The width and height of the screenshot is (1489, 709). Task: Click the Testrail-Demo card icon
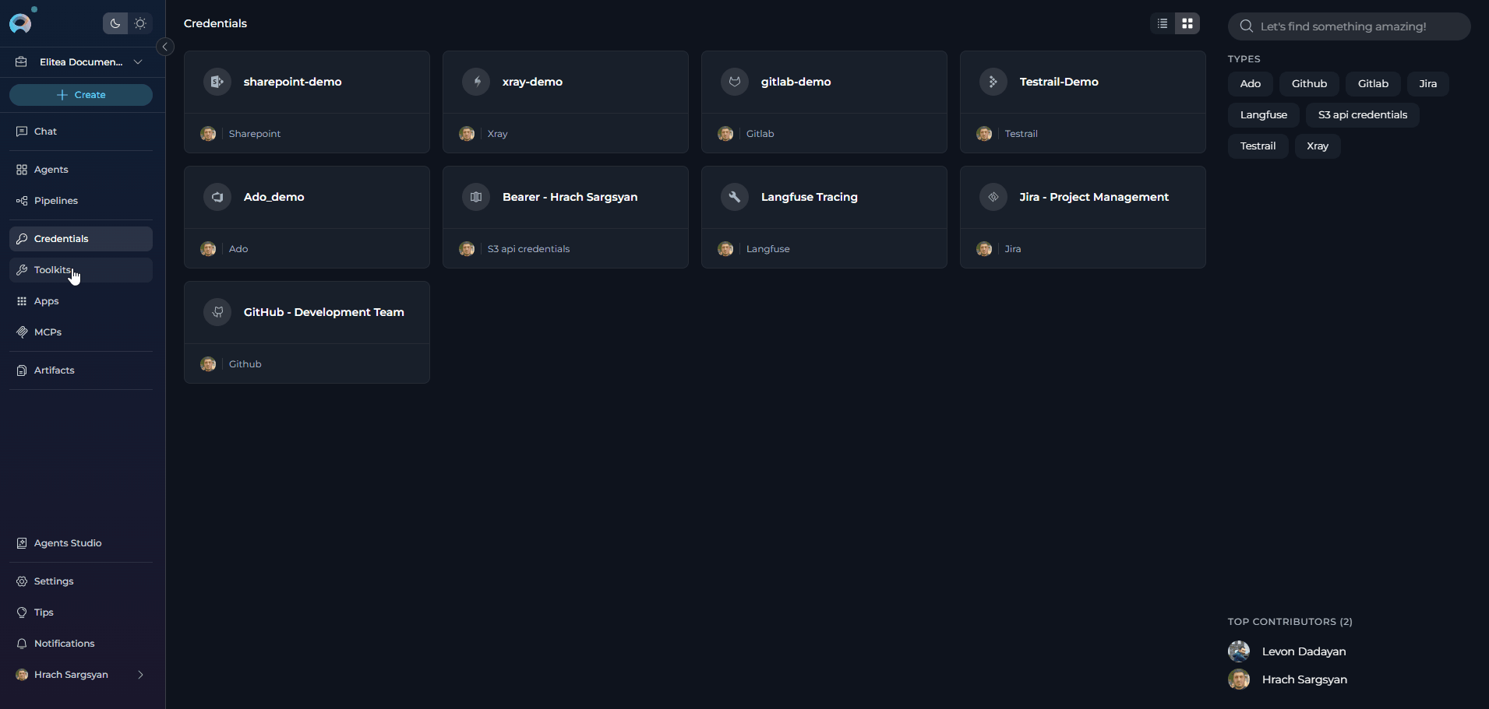993,82
